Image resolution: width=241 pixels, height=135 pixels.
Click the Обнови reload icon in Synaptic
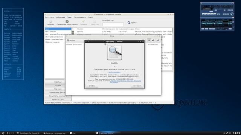point(50,22)
